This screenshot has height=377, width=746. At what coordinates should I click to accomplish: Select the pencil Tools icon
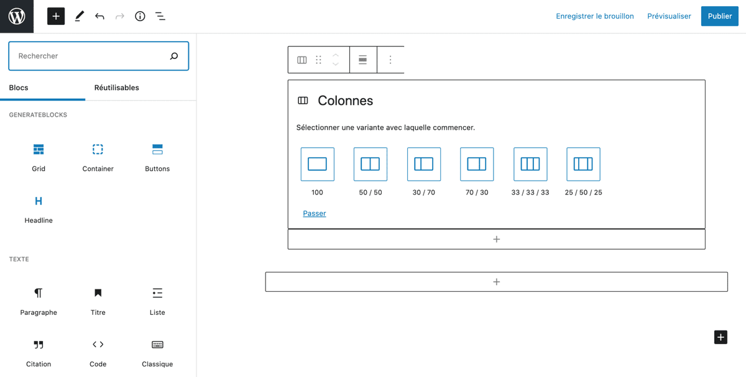pyautogui.click(x=79, y=16)
